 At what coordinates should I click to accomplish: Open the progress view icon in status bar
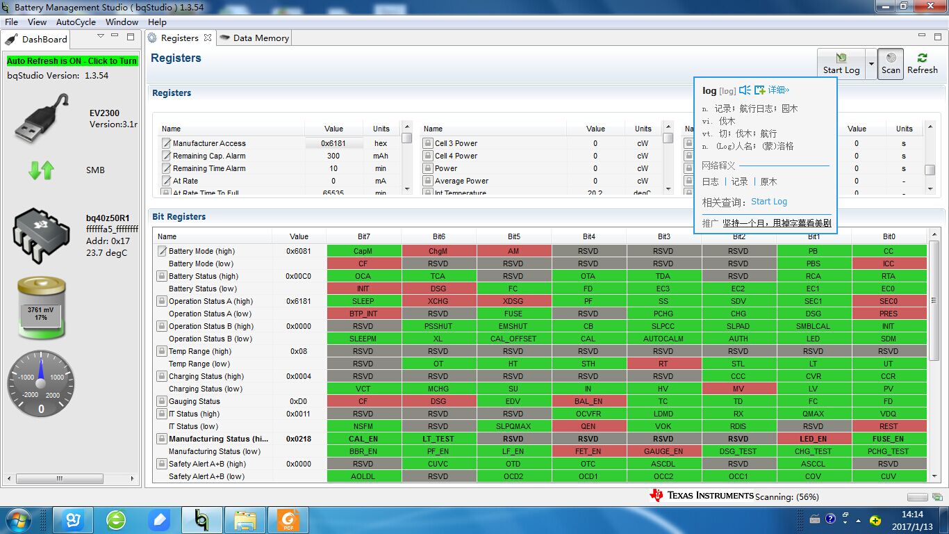[x=938, y=497]
